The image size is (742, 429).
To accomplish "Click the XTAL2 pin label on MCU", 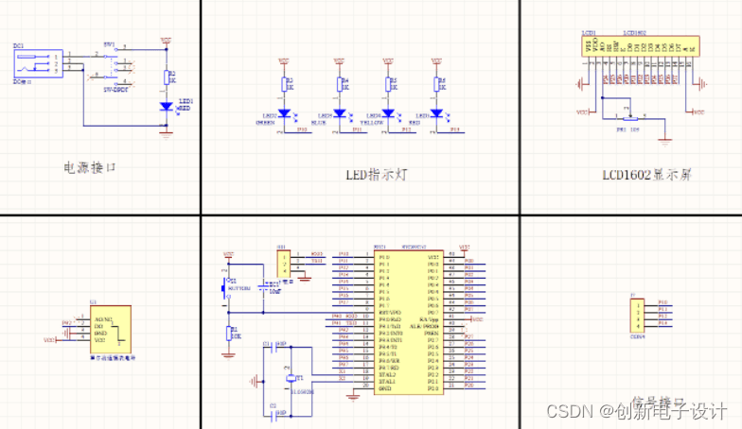I will (x=387, y=374).
